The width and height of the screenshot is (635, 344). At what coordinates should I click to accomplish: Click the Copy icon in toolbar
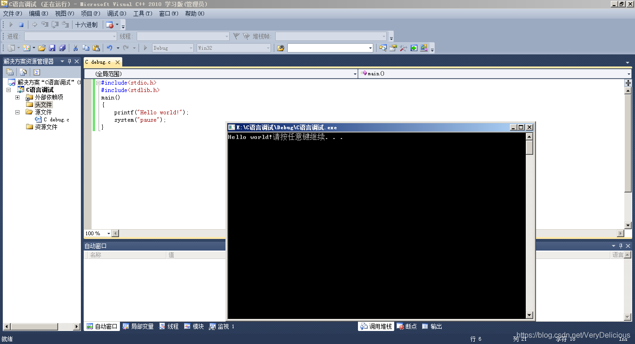pos(86,48)
